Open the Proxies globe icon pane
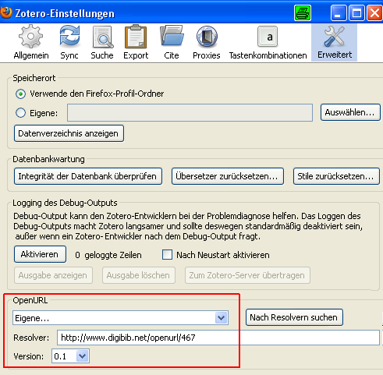The image size is (383, 375). pyautogui.click(x=207, y=43)
